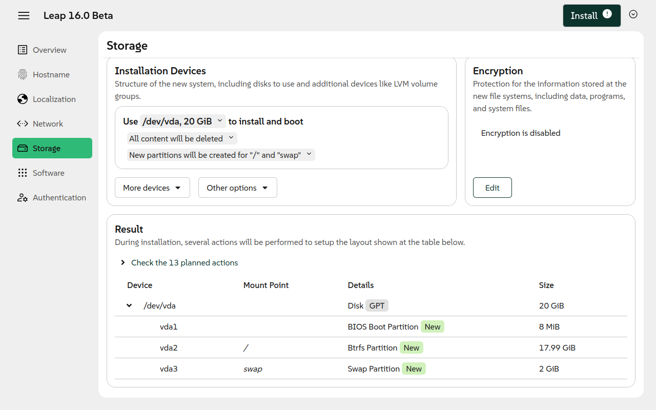Image resolution: width=656 pixels, height=410 pixels.
Task: Click the Storage page heading
Action: pos(127,46)
